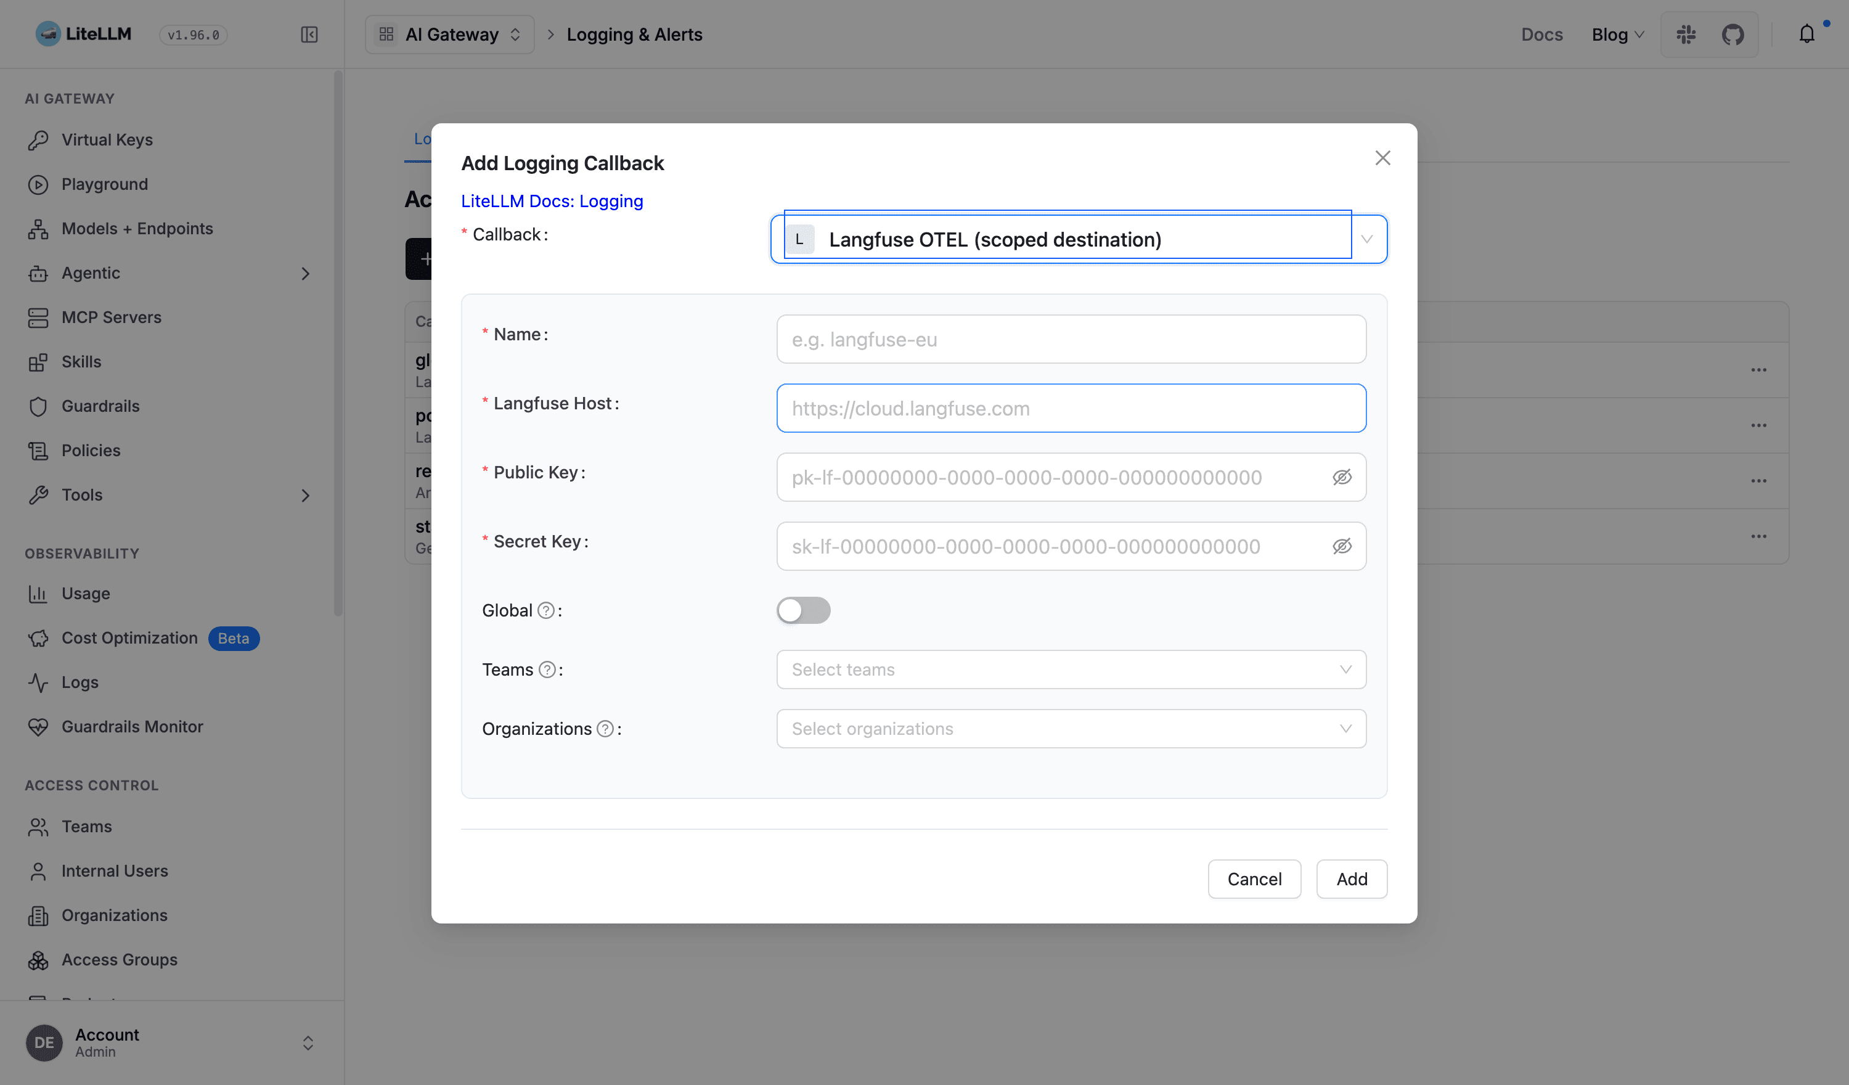This screenshot has width=1849, height=1085.
Task: Enable the Global toggle switch
Action: tap(804, 611)
